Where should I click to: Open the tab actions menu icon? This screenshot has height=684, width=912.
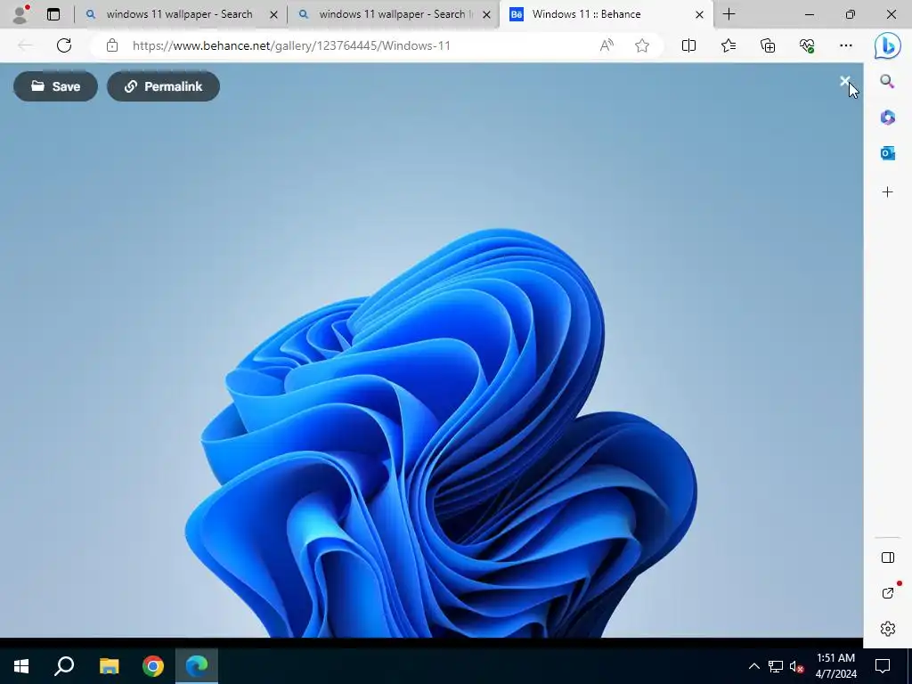click(x=53, y=14)
